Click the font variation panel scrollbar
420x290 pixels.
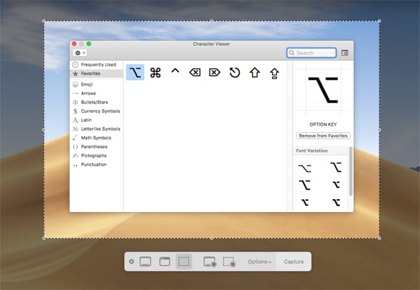pos(350,170)
